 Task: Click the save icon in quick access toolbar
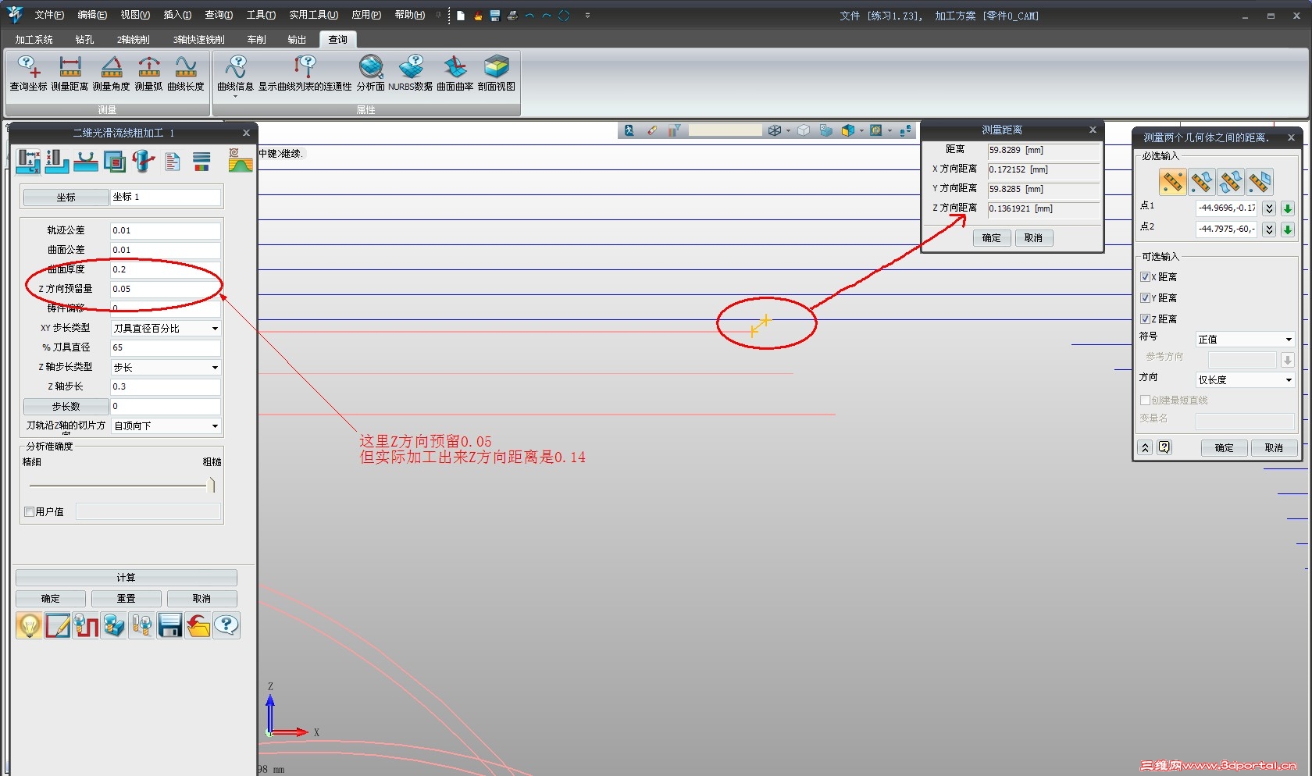pos(495,16)
